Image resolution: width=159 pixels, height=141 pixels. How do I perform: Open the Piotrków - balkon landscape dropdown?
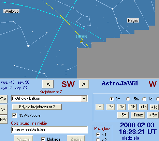84,98
